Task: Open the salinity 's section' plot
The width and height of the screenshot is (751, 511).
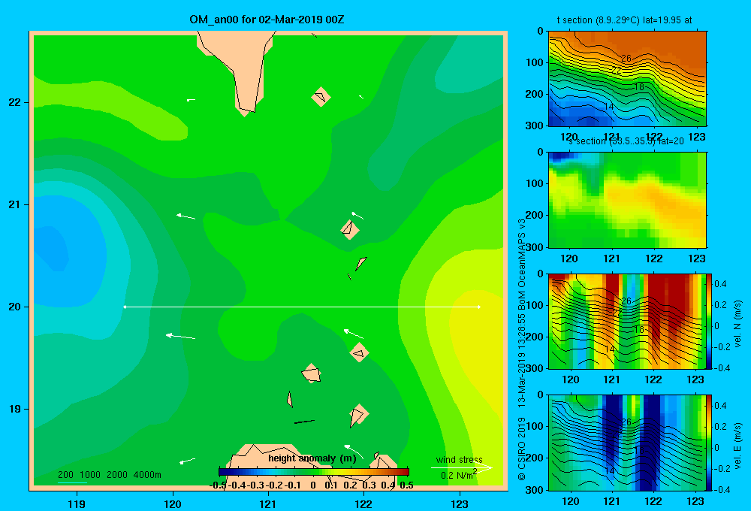Action: point(627,200)
